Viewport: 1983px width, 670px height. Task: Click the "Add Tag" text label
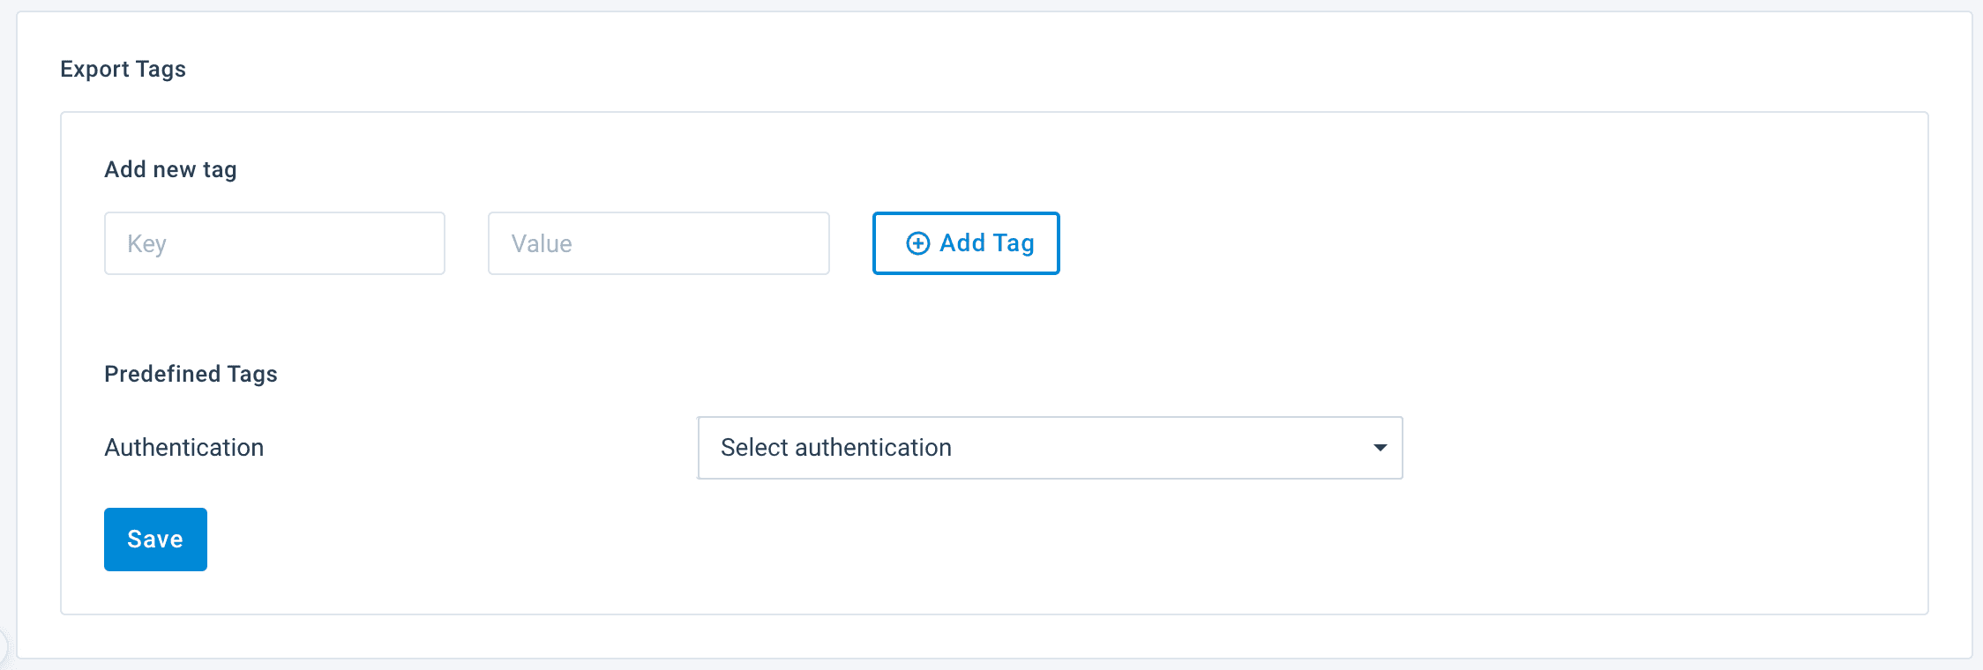tap(986, 243)
